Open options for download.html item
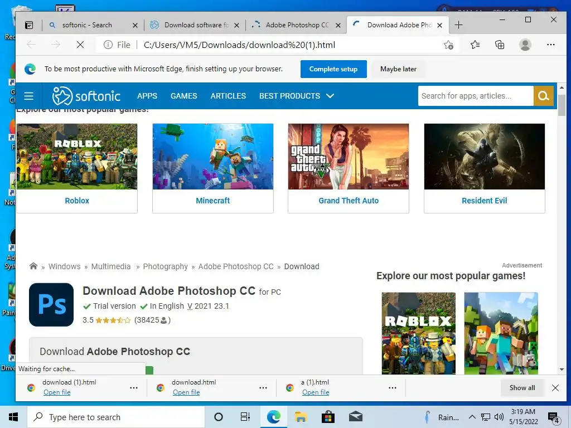Screen dimensions: 571x428 263,388
